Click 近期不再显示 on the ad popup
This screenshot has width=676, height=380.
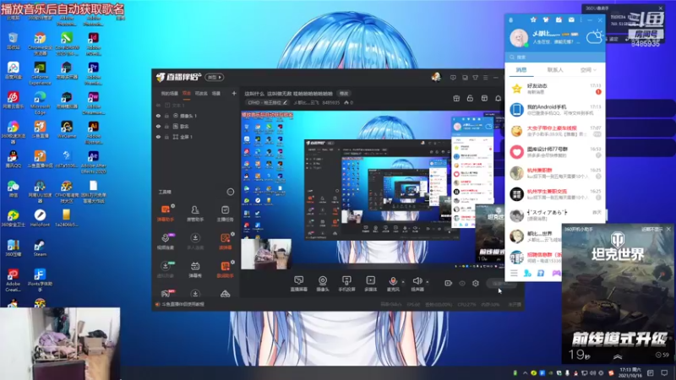pos(651,230)
